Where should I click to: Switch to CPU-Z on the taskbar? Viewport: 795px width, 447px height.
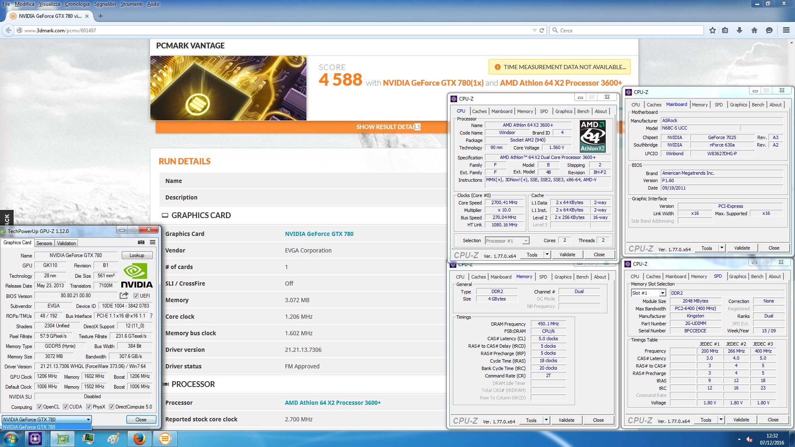click(x=35, y=439)
